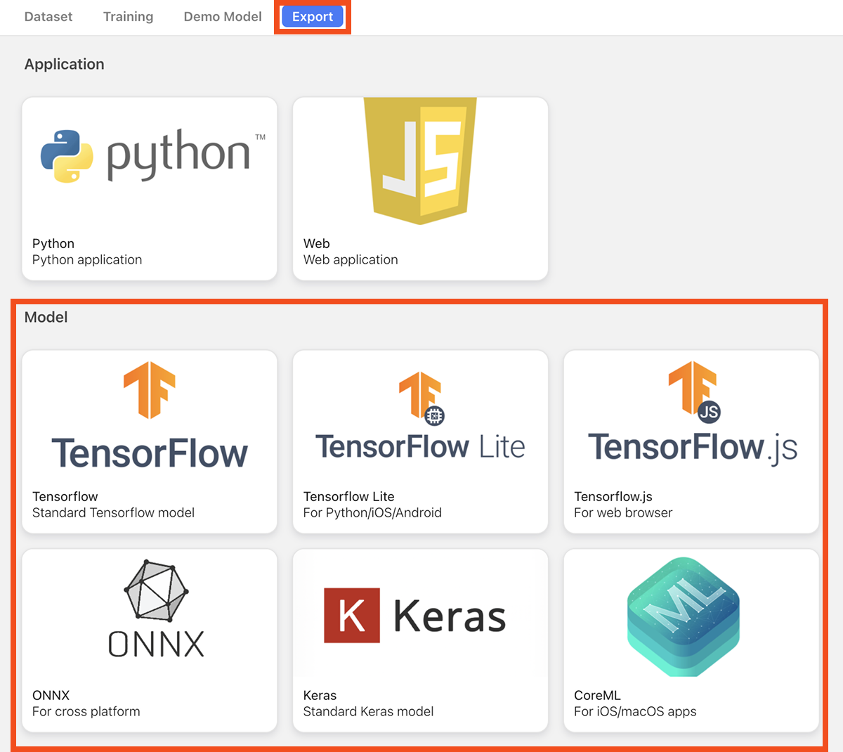Click the "Tensorflow Lite" card title
The image size is (843, 752).
click(349, 497)
